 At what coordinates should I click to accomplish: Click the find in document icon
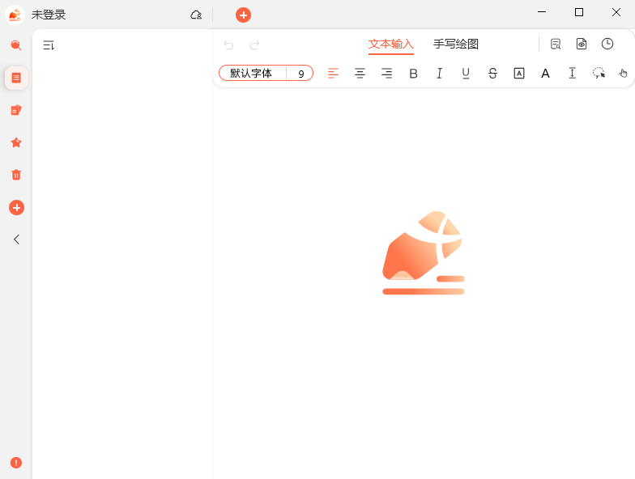(x=556, y=44)
